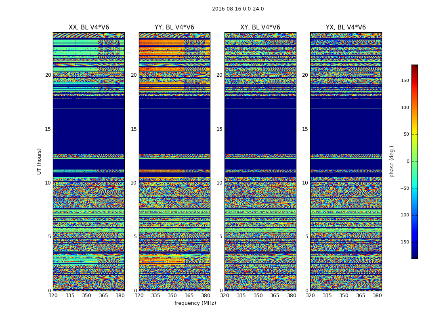This screenshot has width=424, height=323.
Task: Click the "UT (hours)" y-axis label
Action: (40, 161)
